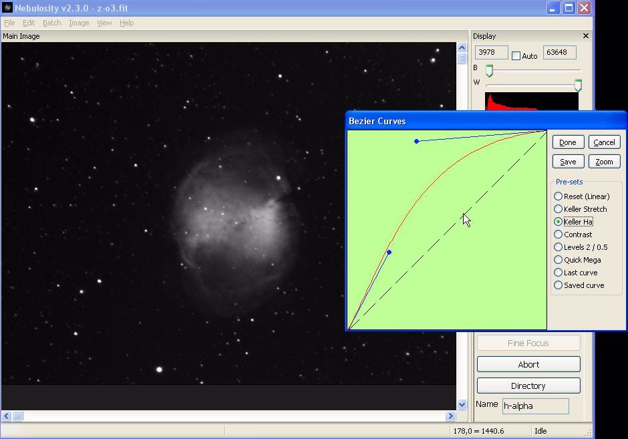Click the W white-level slider handle
This screenshot has height=439, width=628.
click(578, 84)
